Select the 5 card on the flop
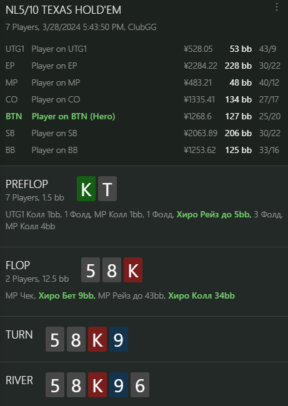 click(x=91, y=270)
